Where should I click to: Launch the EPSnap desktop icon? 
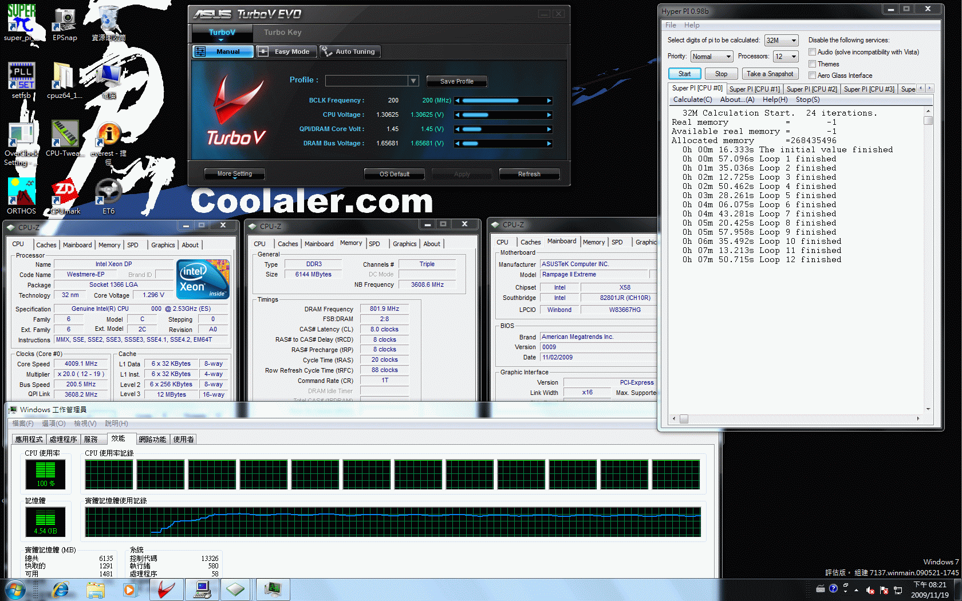(65, 23)
